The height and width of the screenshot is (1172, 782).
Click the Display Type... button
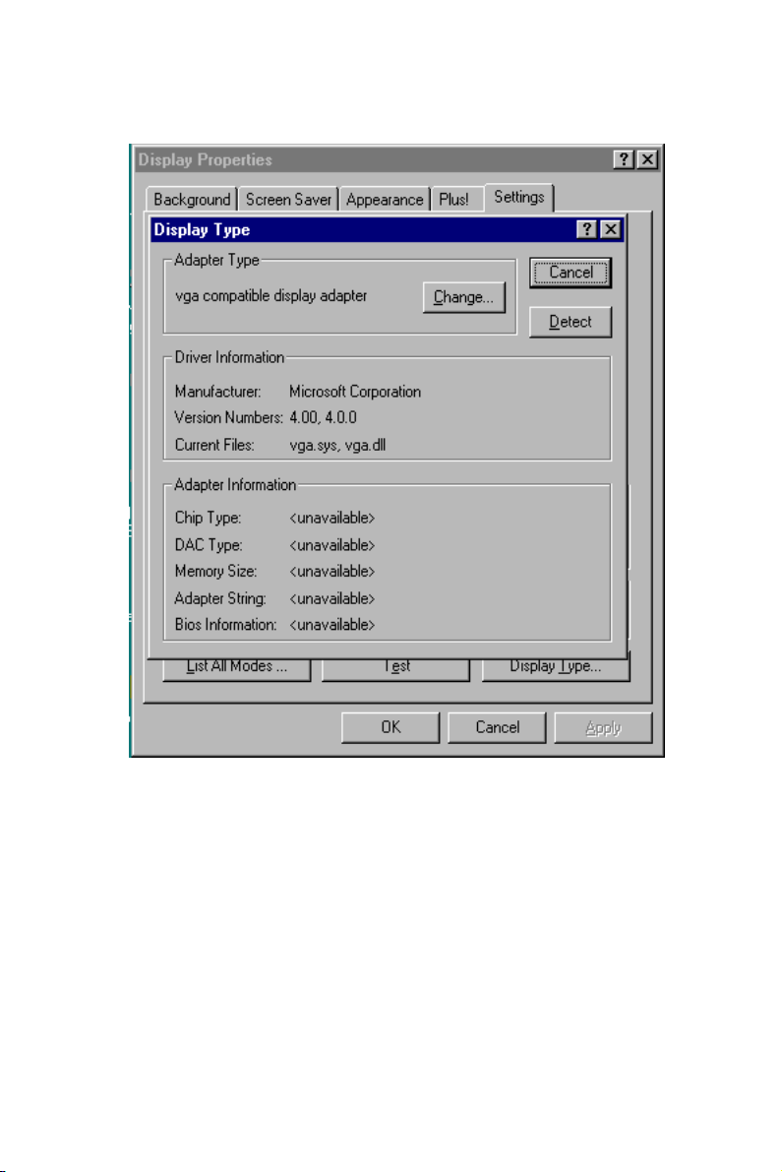click(556, 667)
